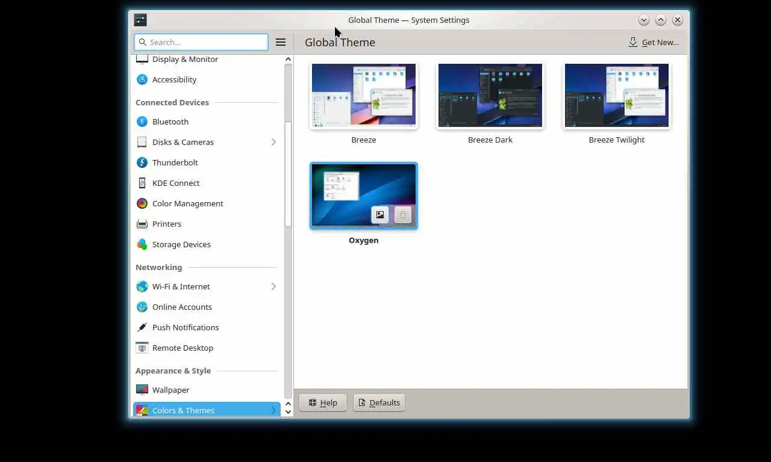Click the Wallpaper icon
771x462 pixels.
(x=142, y=390)
